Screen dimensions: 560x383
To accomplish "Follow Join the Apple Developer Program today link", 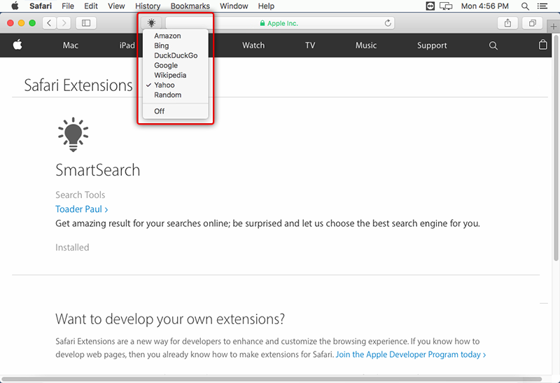I will tap(411, 354).
